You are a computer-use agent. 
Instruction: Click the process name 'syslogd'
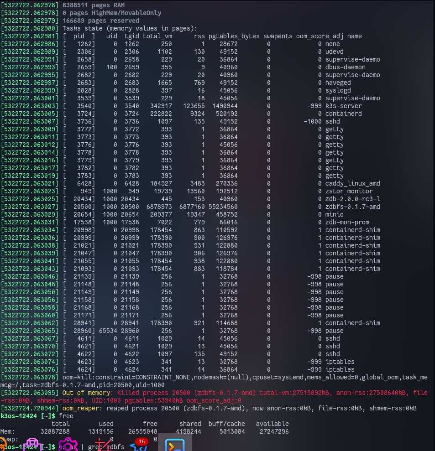click(x=338, y=91)
